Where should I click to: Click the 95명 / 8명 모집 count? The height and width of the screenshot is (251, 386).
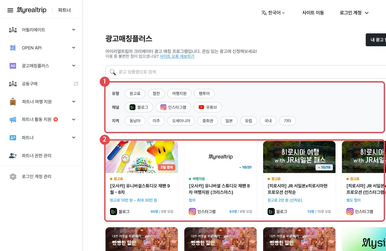162,212
